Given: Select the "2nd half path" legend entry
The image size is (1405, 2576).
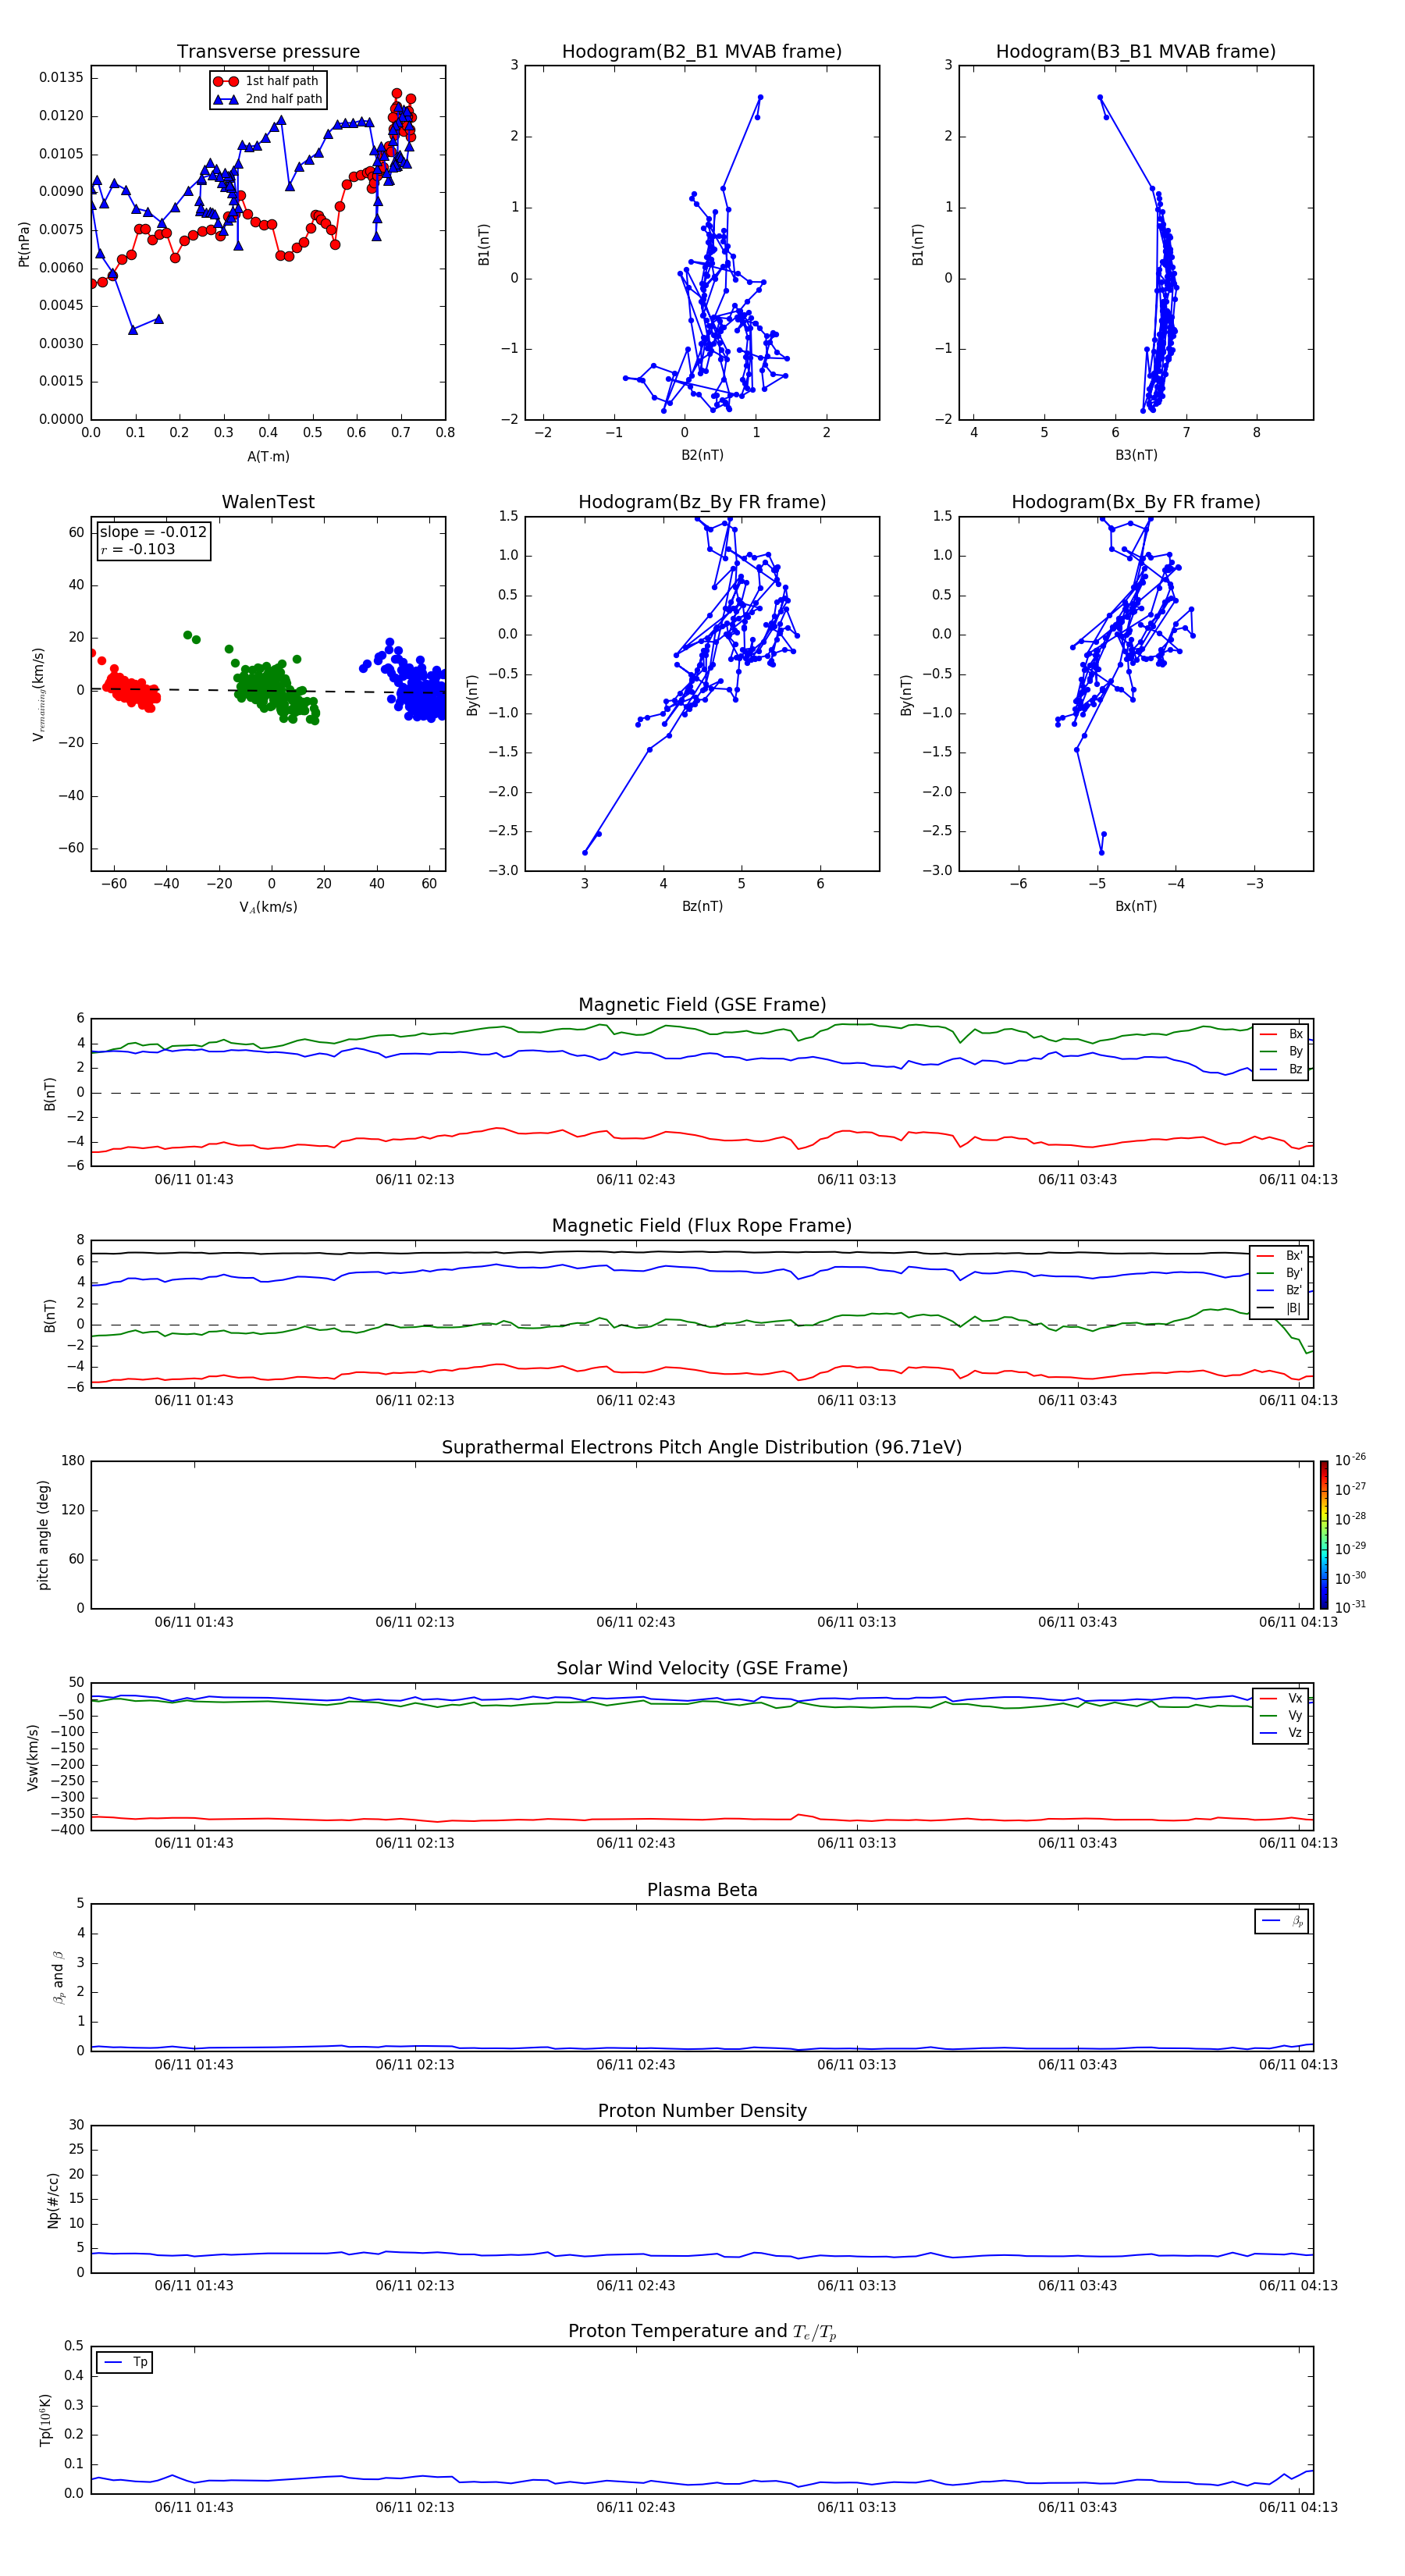Looking at the screenshot, I should coord(269,99).
